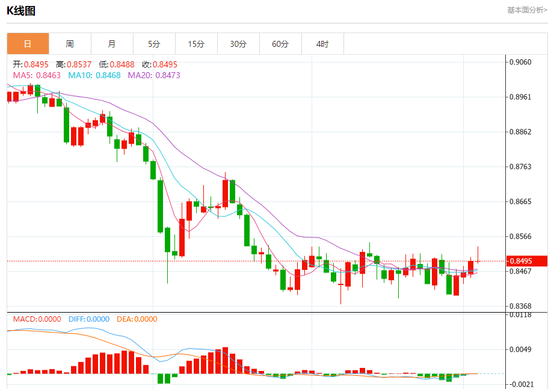The width and height of the screenshot is (551, 389).
Task: Switch to the 月 monthly tab
Action: point(112,44)
